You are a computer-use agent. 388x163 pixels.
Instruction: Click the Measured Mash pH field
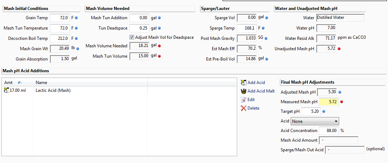pos(329,102)
